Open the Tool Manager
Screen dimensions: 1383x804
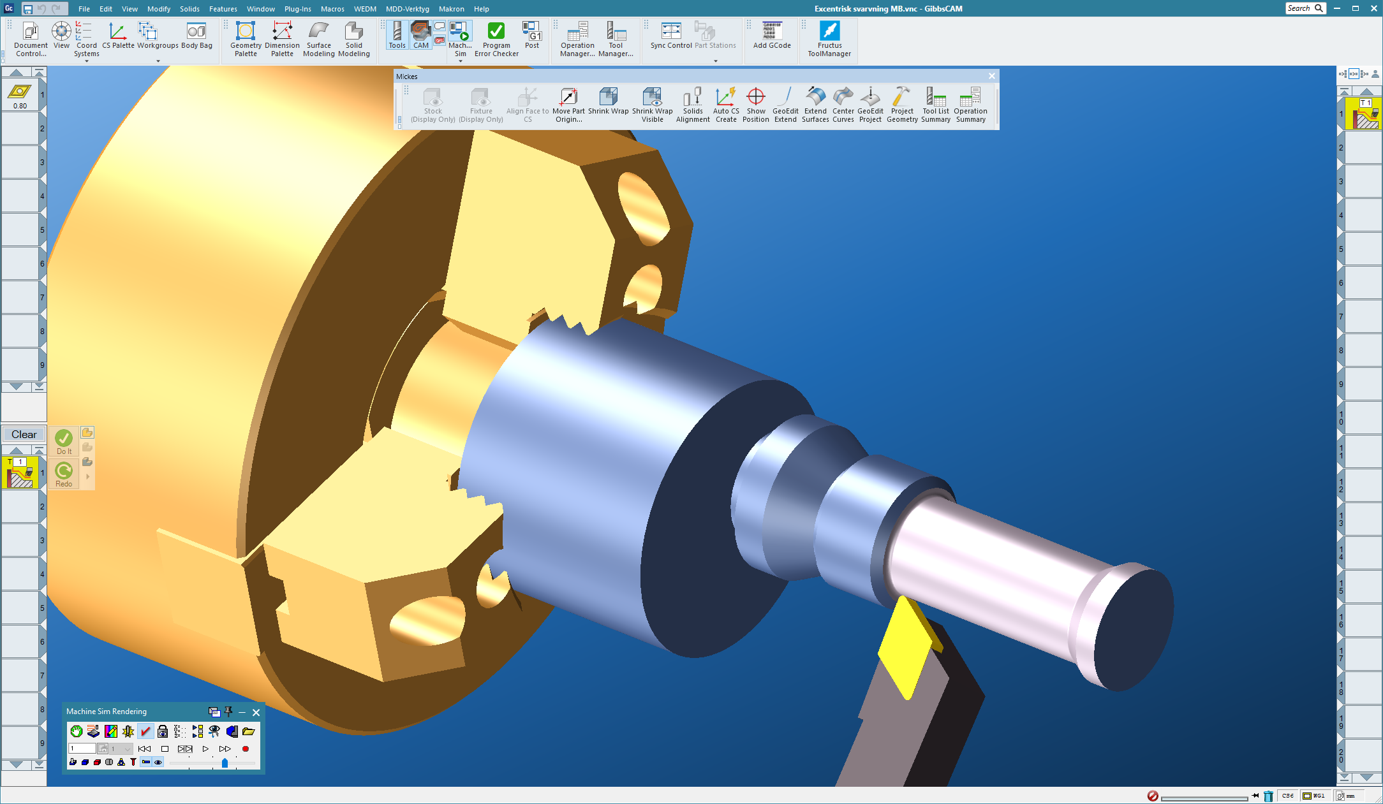[616, 40]
